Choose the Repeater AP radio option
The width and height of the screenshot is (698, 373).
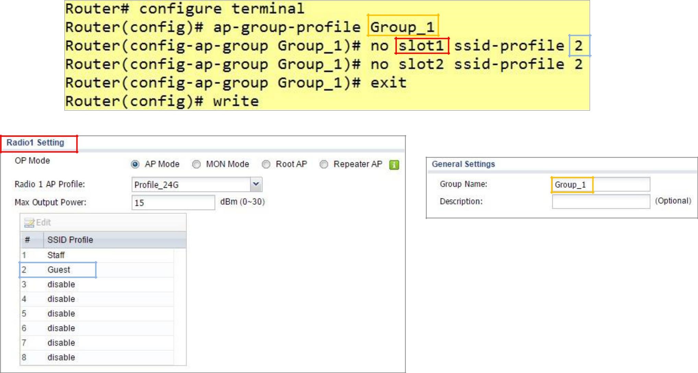324,165
